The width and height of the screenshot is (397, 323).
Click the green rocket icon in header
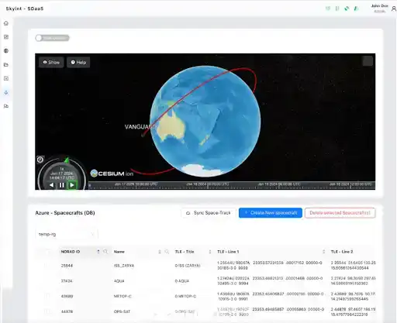(x=356, y=9)
